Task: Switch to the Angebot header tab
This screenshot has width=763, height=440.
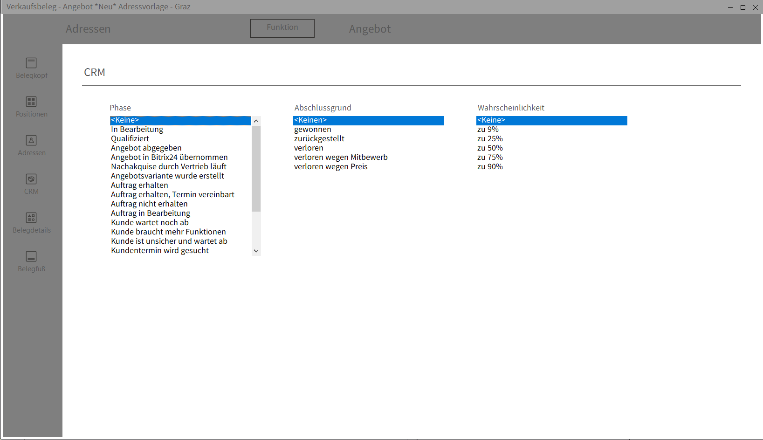Action: (370, 29)
